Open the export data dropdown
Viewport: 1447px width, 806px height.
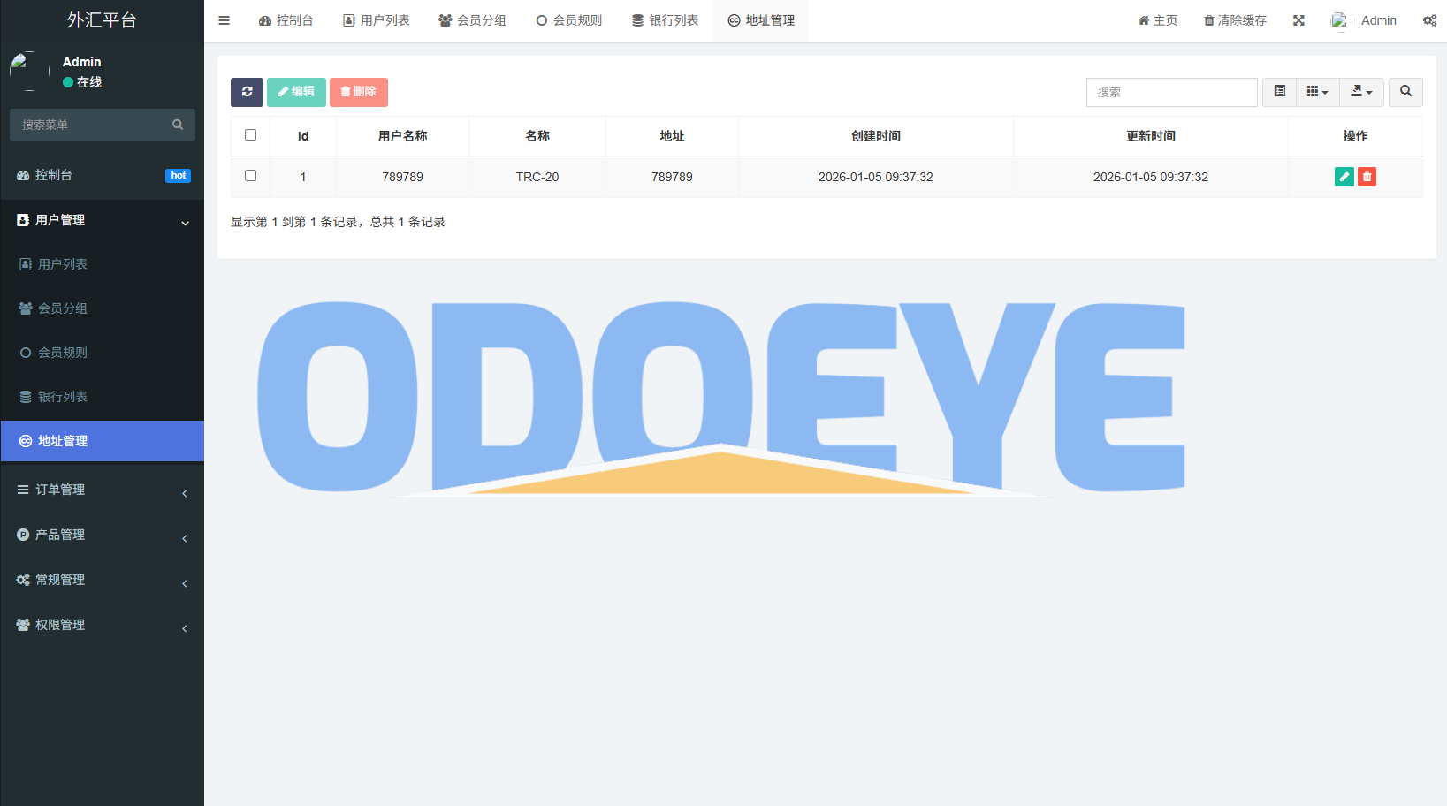(x=1361, y=92)
